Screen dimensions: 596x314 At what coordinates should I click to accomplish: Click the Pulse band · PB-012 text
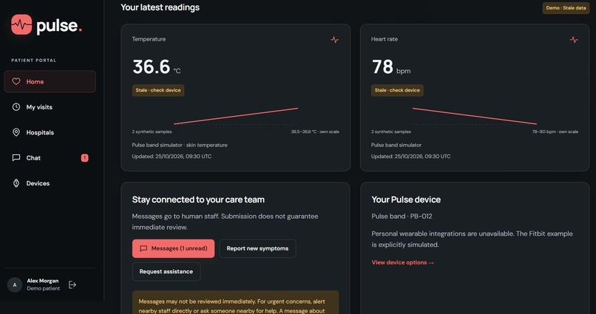(x=402, y=216)
